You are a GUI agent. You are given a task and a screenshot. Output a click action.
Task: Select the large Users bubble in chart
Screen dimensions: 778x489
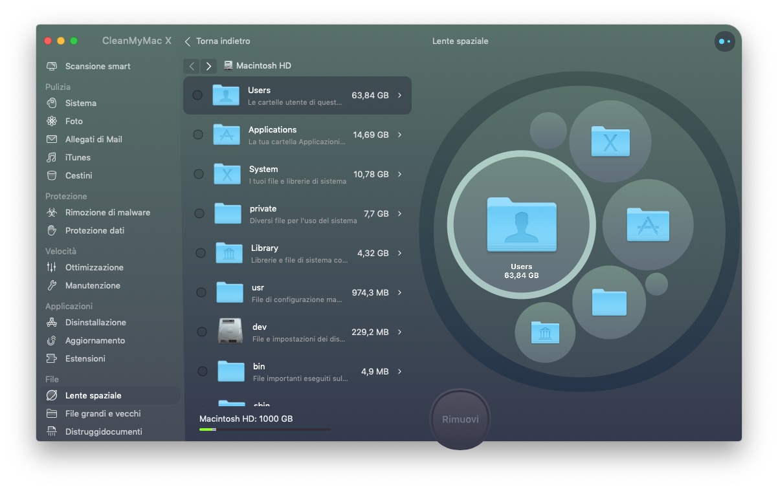pos(522,225)
